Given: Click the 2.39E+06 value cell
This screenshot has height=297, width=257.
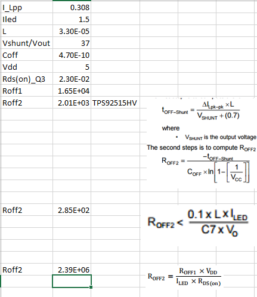Looking at the screenshot, I should [x=72, y=270].
